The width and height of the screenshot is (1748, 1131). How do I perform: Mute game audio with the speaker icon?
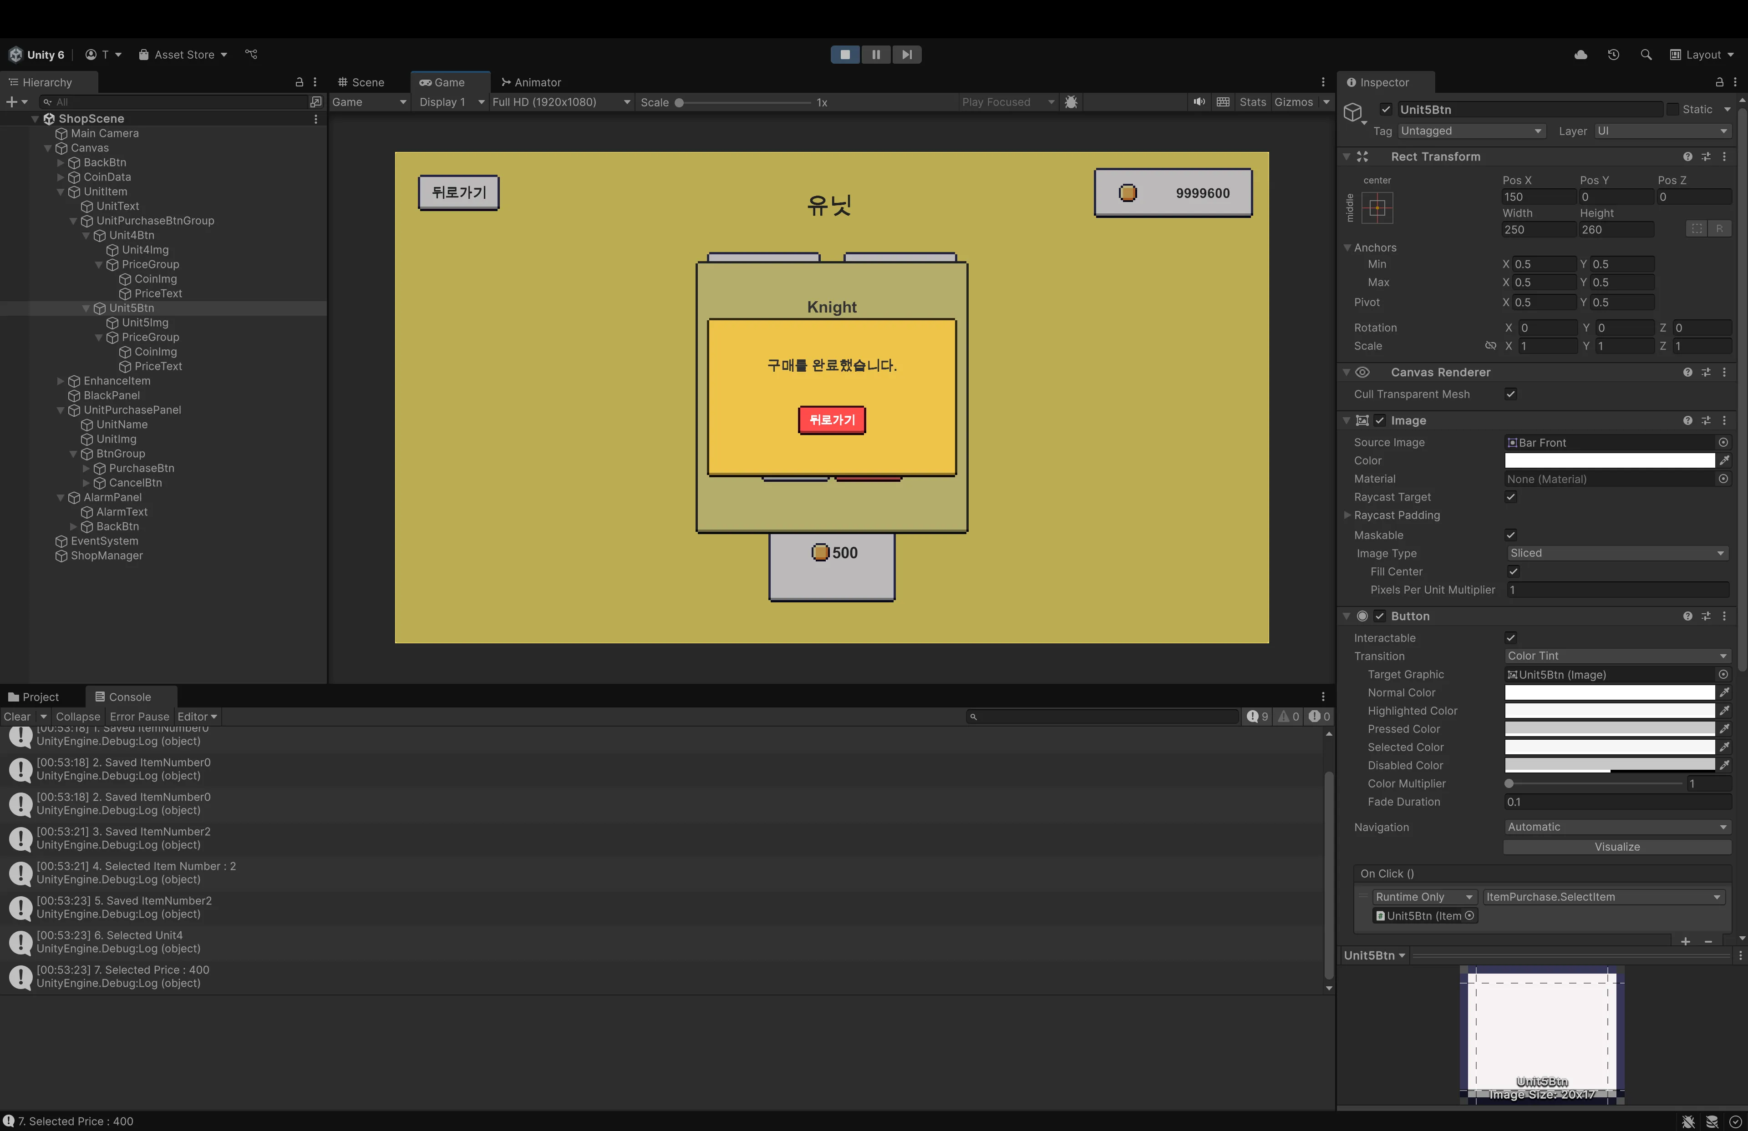tap(1199, 102)
